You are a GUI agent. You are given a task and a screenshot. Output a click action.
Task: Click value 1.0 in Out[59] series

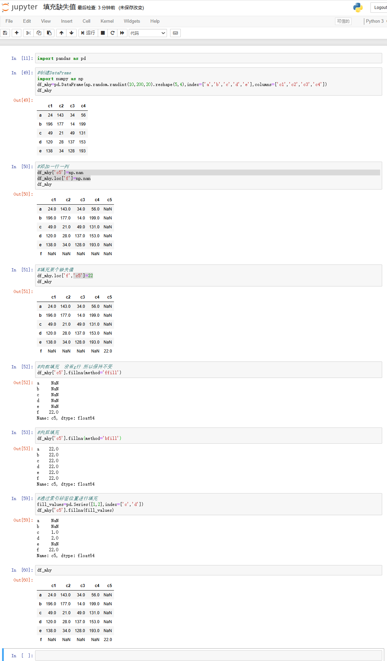click(55, 532)
